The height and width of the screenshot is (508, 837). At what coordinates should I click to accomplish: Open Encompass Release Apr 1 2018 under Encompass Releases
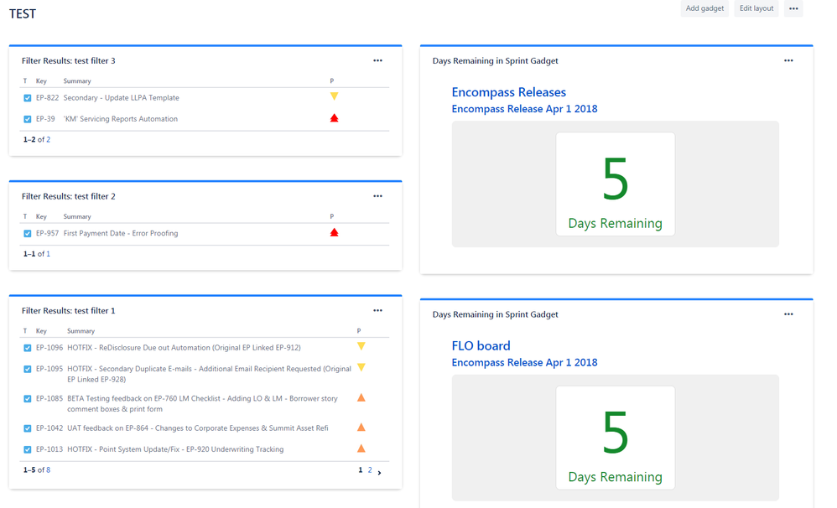click(525, 109)
